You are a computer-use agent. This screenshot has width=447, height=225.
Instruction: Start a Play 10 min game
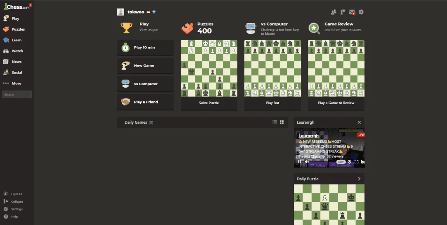click(x=145, y=48)
